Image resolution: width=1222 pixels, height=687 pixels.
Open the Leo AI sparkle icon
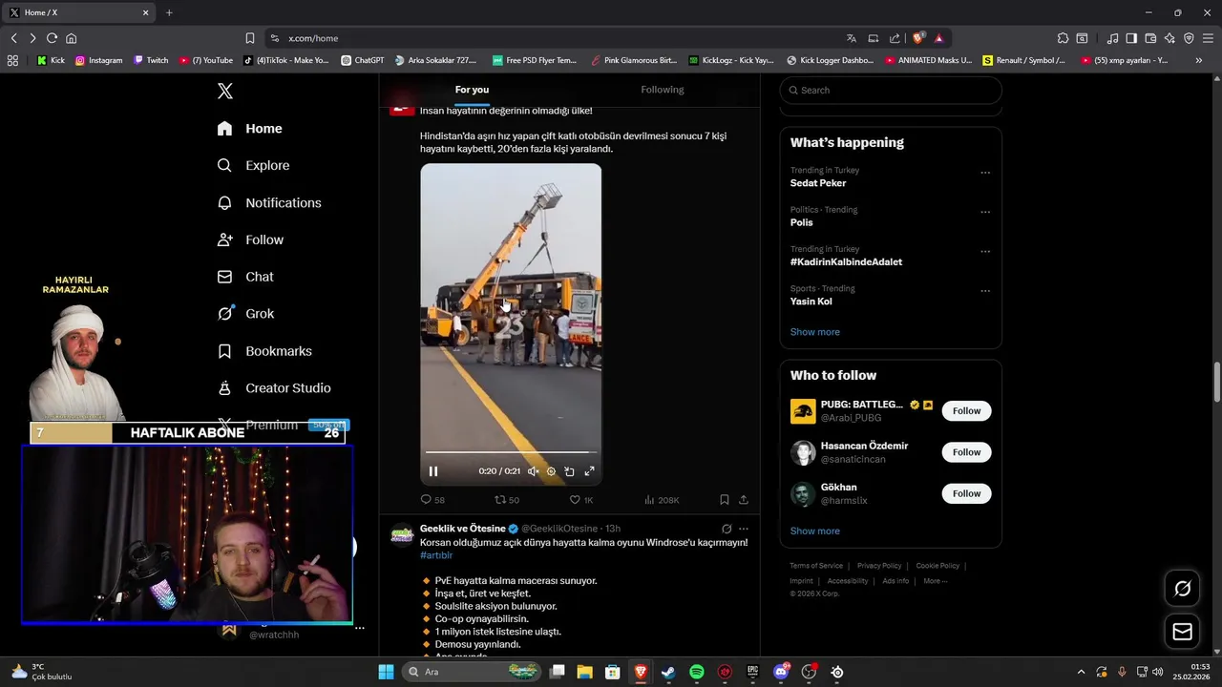1169,38
